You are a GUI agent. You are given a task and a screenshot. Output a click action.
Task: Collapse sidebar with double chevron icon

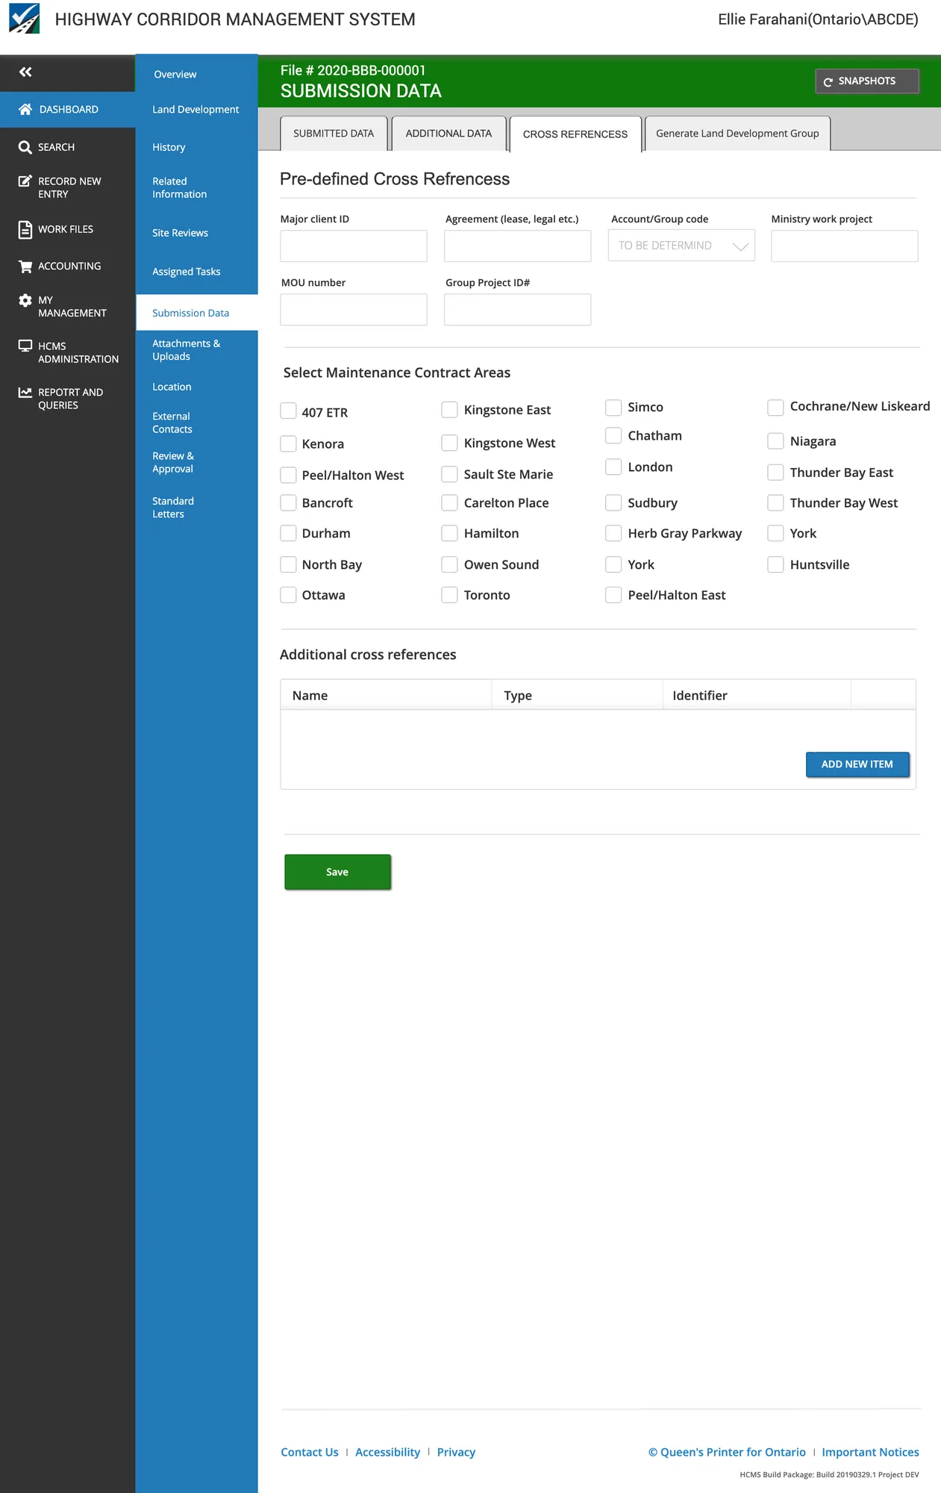(25, 72)
